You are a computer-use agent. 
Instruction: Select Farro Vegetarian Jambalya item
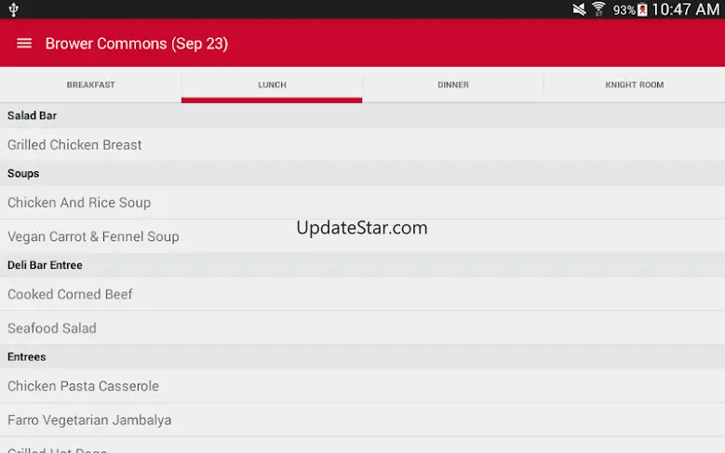pyautogui.click(x=363, y=420)
